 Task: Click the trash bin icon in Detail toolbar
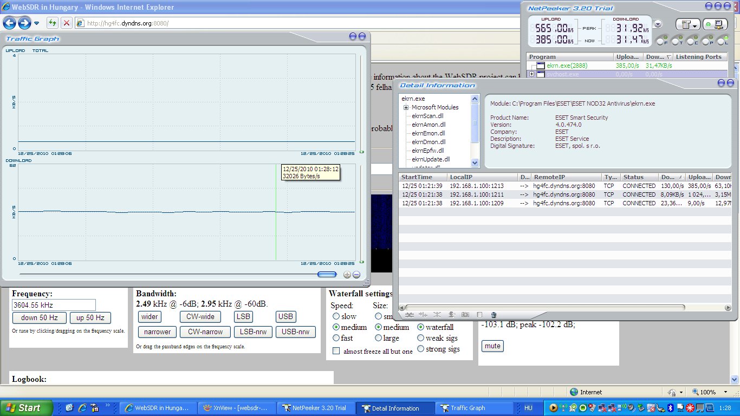494,315
